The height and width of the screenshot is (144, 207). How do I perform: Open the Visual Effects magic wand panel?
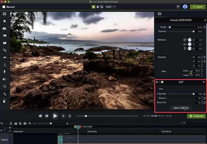5,94
